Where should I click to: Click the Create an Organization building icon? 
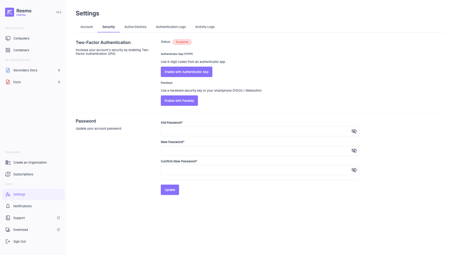click(x=8, y=162)
